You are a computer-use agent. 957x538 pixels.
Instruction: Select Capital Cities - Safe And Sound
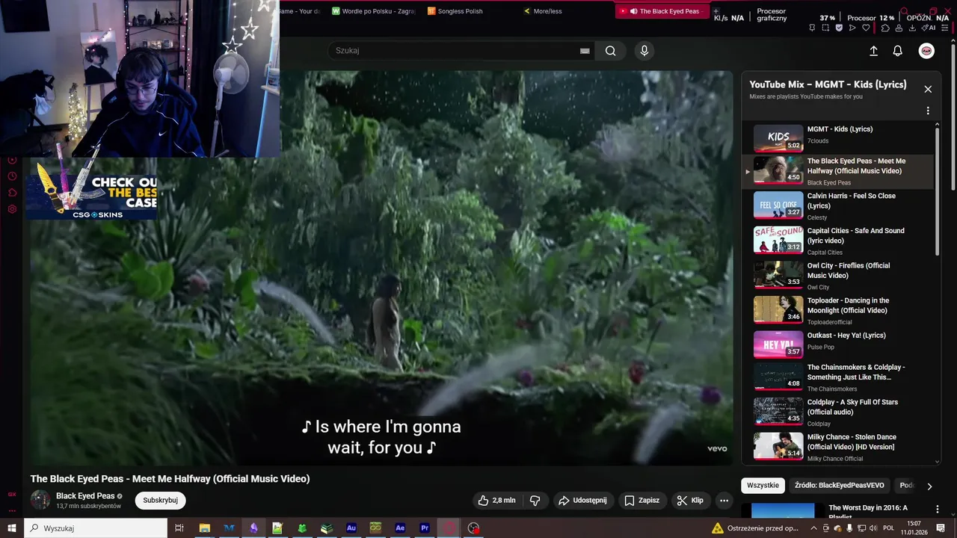pos(839,240)
